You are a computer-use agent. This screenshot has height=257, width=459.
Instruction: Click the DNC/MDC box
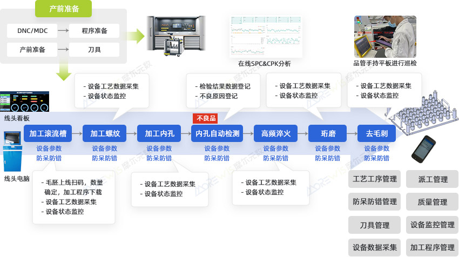point(31,31)
